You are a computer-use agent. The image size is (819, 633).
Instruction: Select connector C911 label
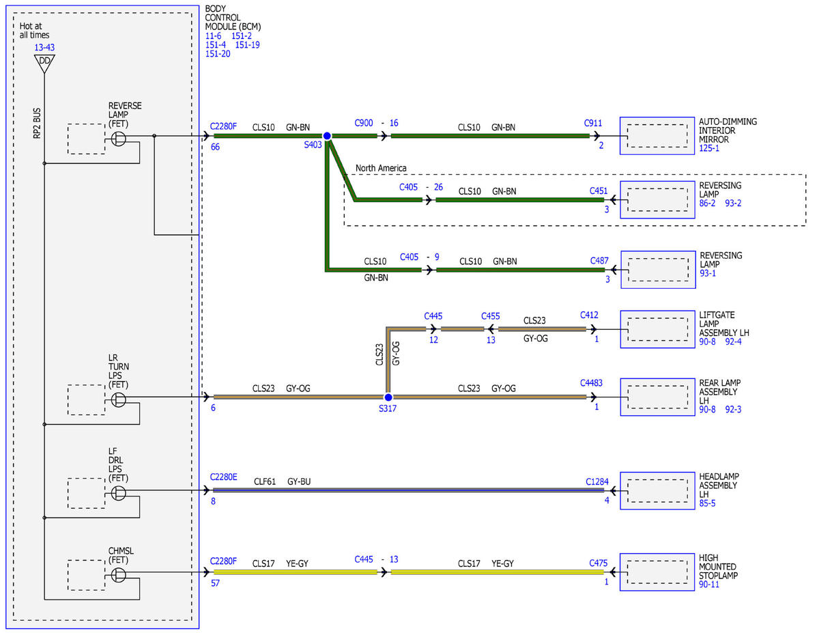pyautogui.click(x=593, y=123)
